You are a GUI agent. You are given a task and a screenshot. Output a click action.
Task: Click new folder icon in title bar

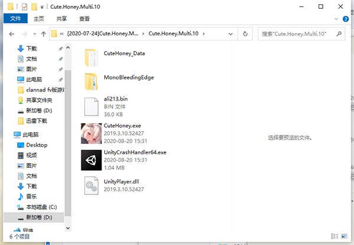(x=34, y=7)
